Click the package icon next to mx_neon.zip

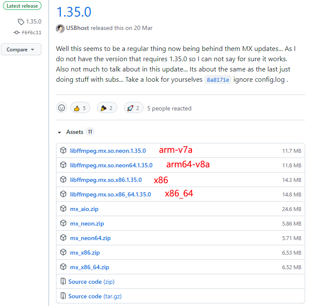coord(63,223)
